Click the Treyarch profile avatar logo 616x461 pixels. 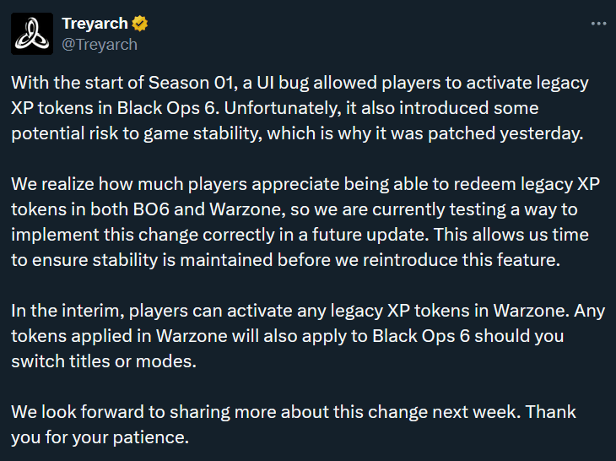coord(30,33)
